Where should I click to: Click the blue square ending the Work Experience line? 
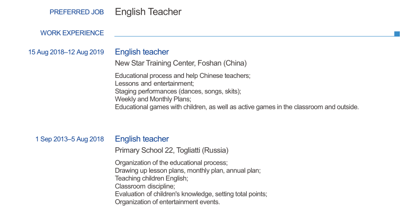pyautogui.click(x=397, y=34)
